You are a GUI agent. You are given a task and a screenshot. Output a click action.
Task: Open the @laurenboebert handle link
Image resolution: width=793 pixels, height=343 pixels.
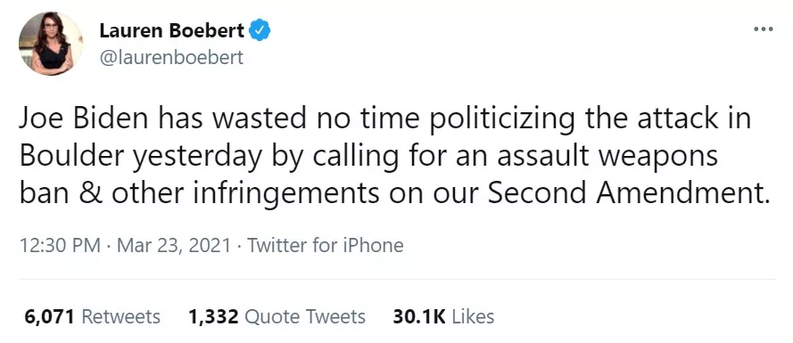pyautogui.click(x=171, y=57)
